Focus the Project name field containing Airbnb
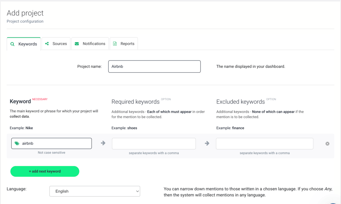The width and height of the screenshot is (341, 204). coord(154,67)
